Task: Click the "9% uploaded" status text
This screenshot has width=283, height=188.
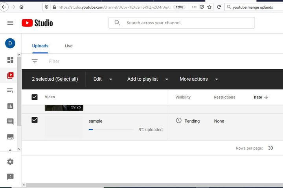Action: pyautogui.click(x=151, y=130)
